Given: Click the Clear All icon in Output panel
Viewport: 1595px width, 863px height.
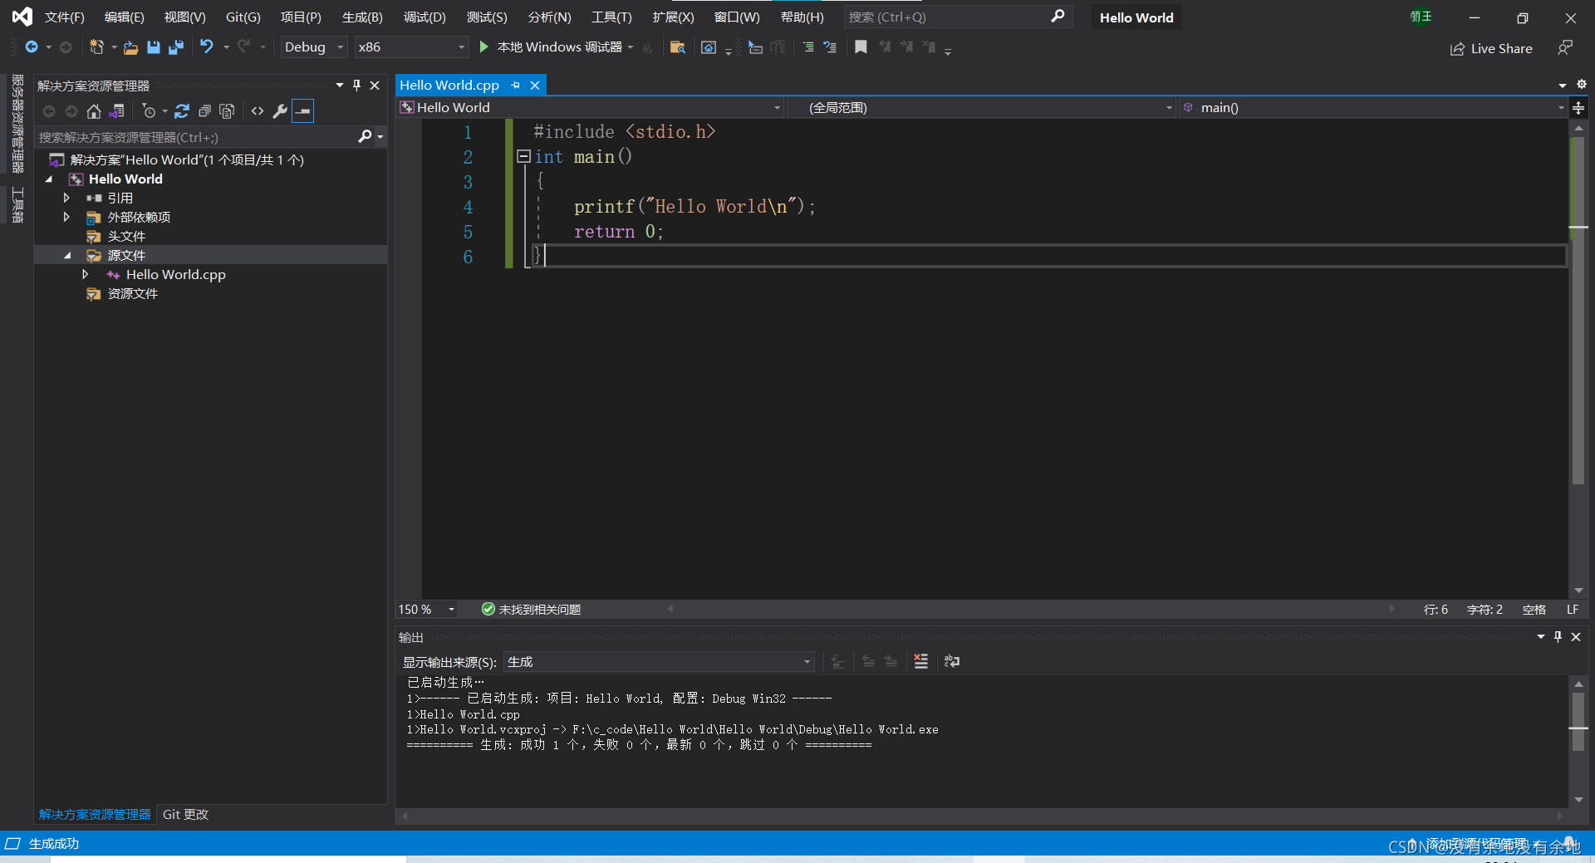Looking at the screenshot, I should (x=920, y=661).
